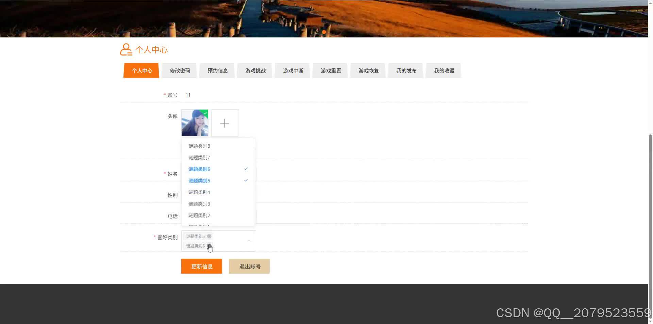Open the 游戏中断 tab
This screenshot has width=653, height=324.
click(x=293, y=70)
